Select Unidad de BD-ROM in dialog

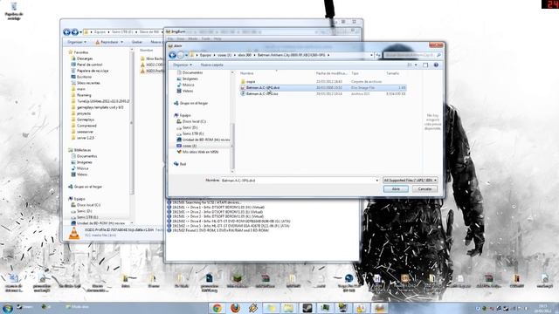206,140
